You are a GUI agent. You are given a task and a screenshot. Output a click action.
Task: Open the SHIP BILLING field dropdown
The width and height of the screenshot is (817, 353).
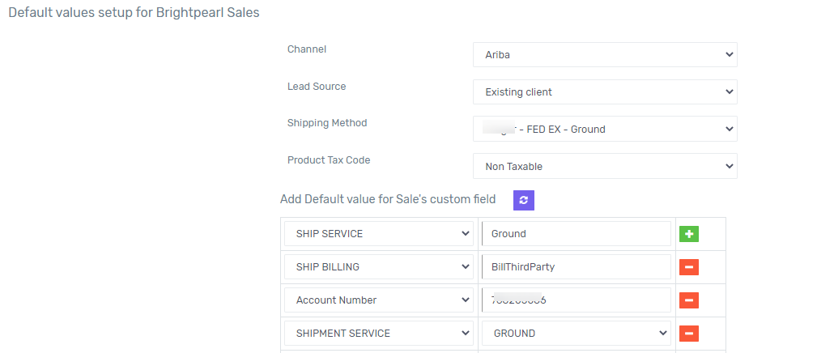(379, 267)
